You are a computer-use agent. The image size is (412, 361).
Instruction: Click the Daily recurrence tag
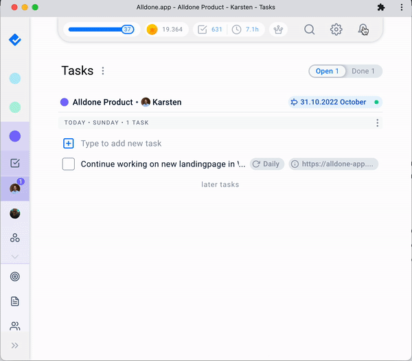pyautogui.click(x=267, y=164)
